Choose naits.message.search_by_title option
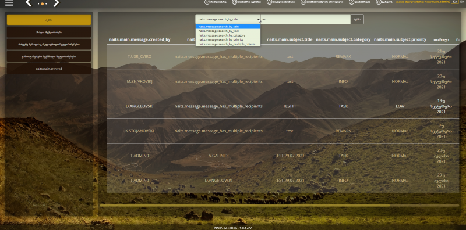 pos(228,27)
